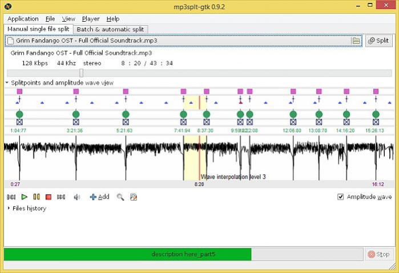This screenshot has height=273, width=399.
Task: Click the red triangle marker in silence row
Action: pos(241,103)
